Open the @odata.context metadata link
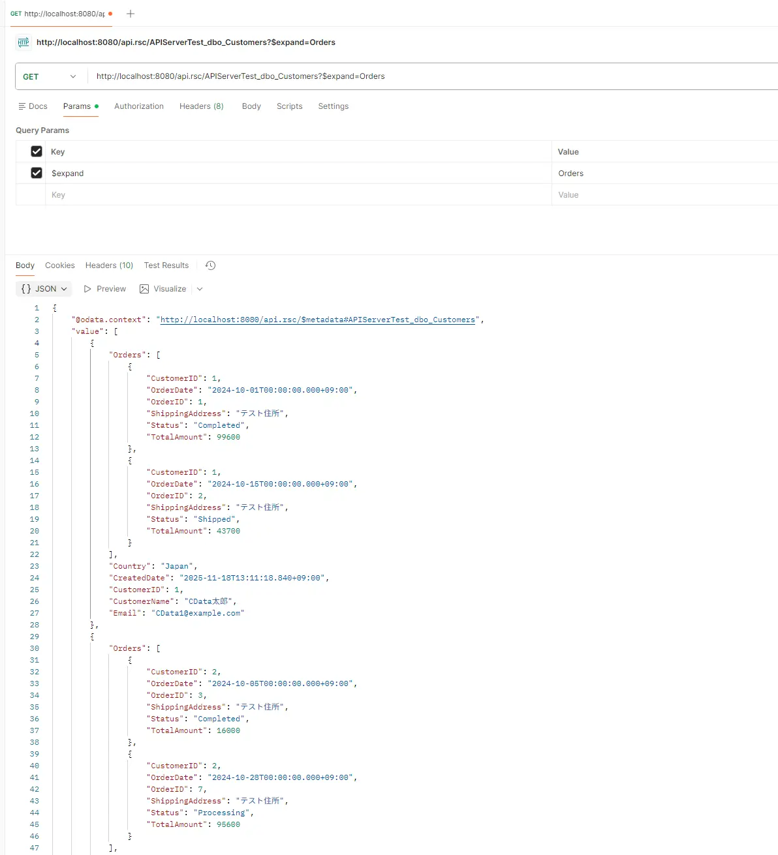Image resolution: width=778 pixels, height=855 pixels. pyautogui.click(x=317, y=320)
